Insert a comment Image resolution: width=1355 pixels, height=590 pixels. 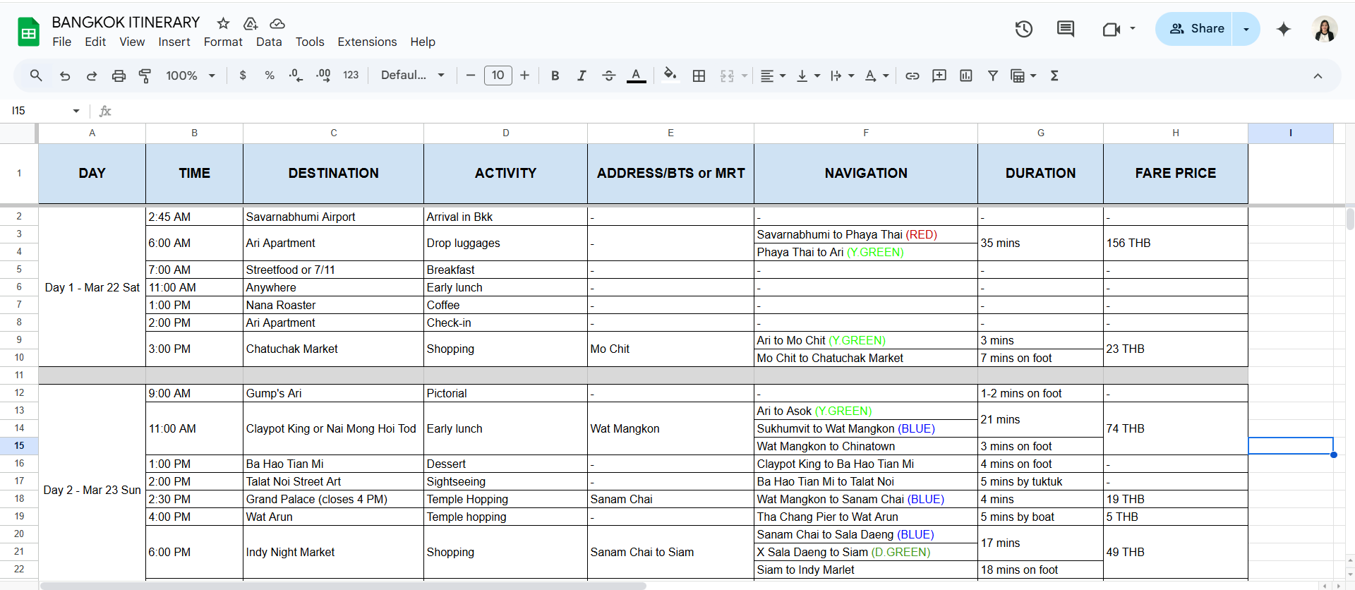click(939, 76)
